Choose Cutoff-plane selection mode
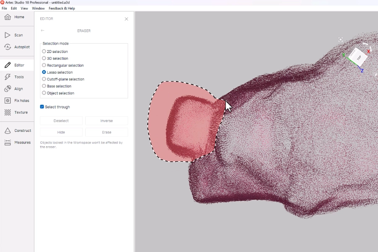The width and height of the screenshot is (378, 252). click(x=44, y=79)
